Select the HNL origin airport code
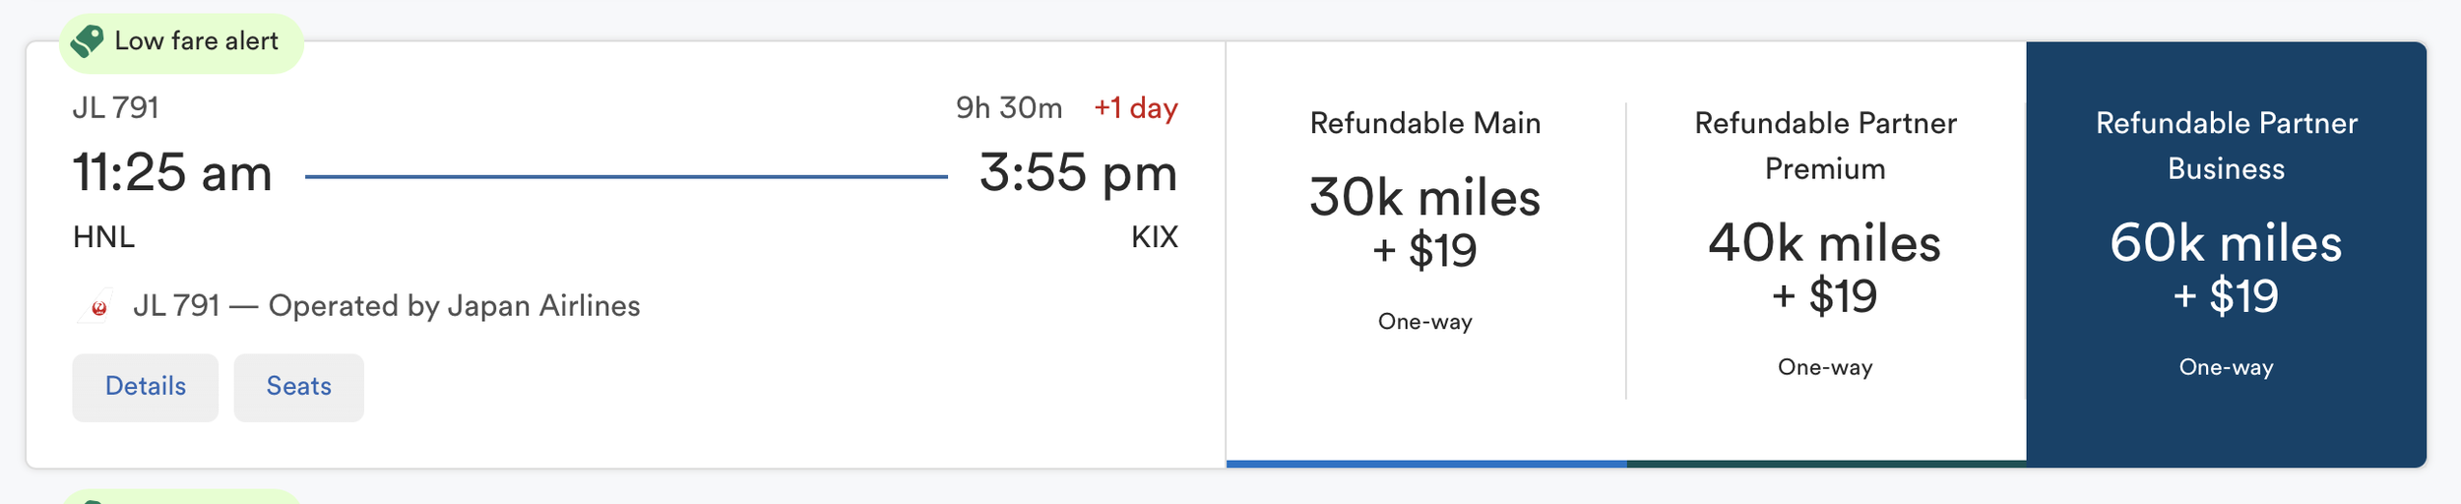Image resolution: width=2461 pixels, height=504 pixels. click(x=103, y=237)
